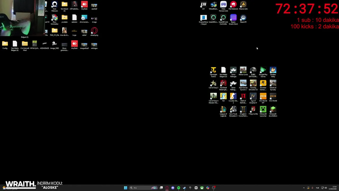Select the alose2.png Opera icon
This screenshot has width=339, height=191.
click(94, 32)
